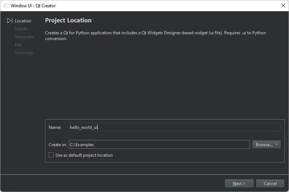The width and height of the screenshot is (289, 192).
Task: Focus the Create in path field
Action: click(x=159, y=144)
